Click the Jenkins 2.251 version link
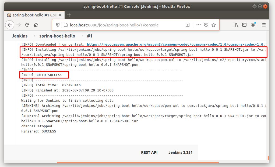 tap(181, 152)
